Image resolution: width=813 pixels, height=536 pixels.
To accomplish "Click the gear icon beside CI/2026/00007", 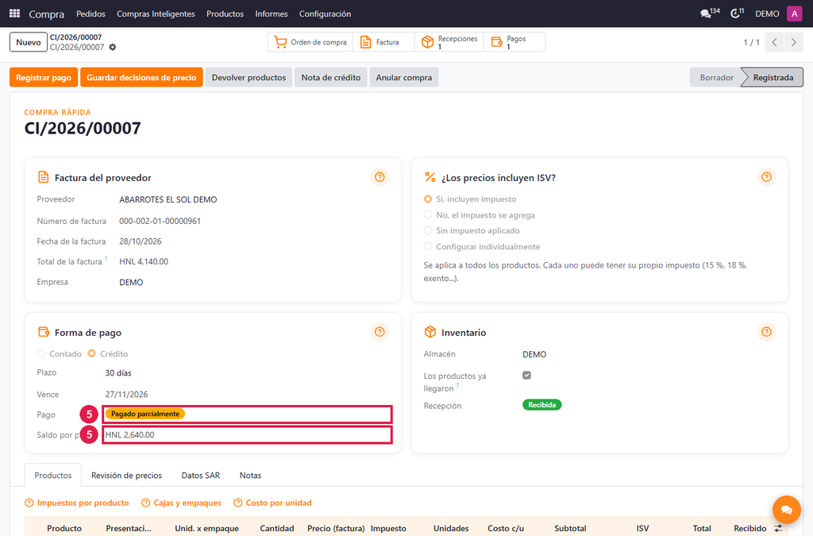I will point(113,47).
